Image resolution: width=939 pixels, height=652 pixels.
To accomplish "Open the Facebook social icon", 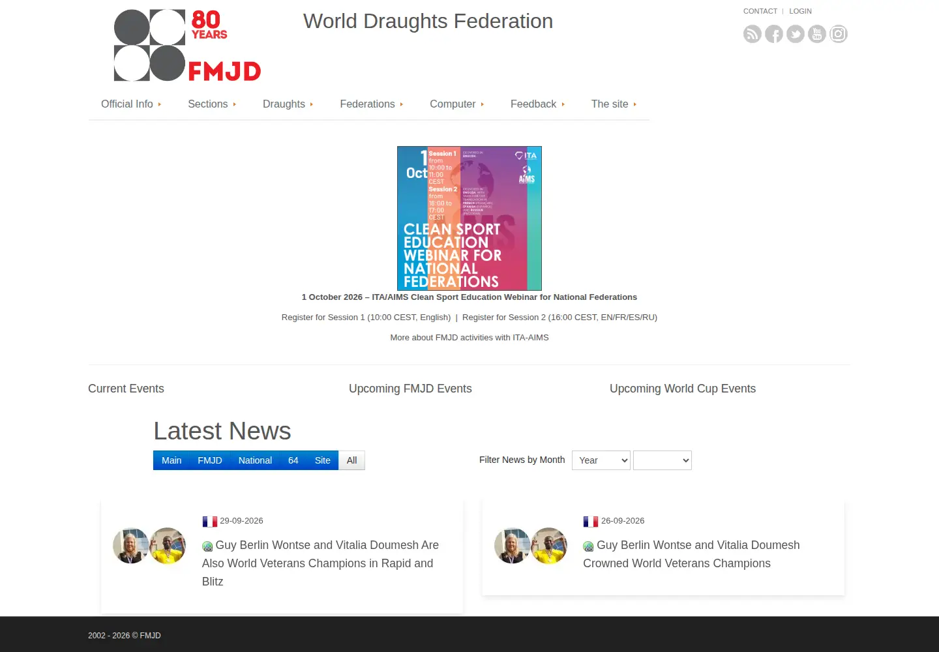I will coord(774,34).
